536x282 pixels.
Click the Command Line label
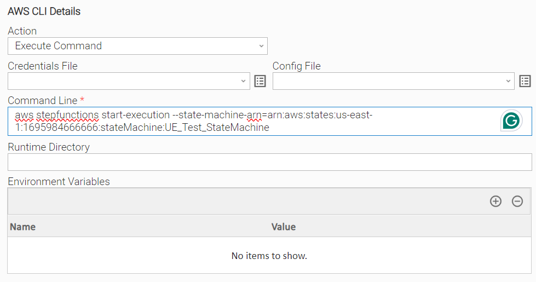click(43, 101)
